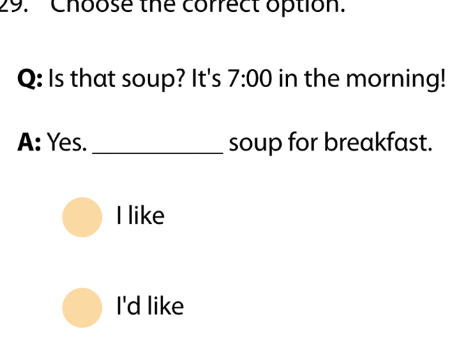Select the "I like" radio button

pos(82,217)
